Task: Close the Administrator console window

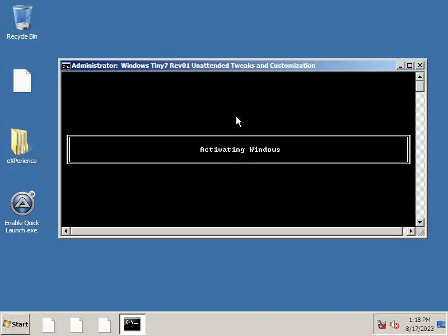Action: coord(420,66)
